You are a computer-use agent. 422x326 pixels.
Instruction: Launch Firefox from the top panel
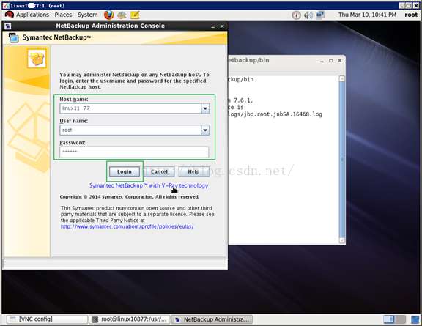pyautogui.click(x=108, y=15)
